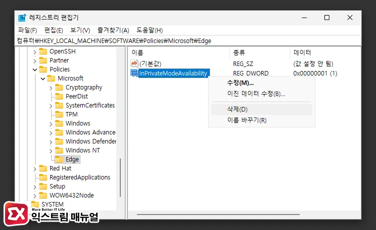The width and height of the screenshot is (376, 230).
Task: Expand the Windows NT key
Action: [x=51, y=151]
